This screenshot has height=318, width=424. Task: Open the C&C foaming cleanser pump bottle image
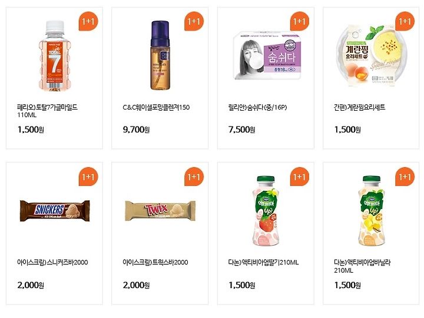[x=160, y=55]
